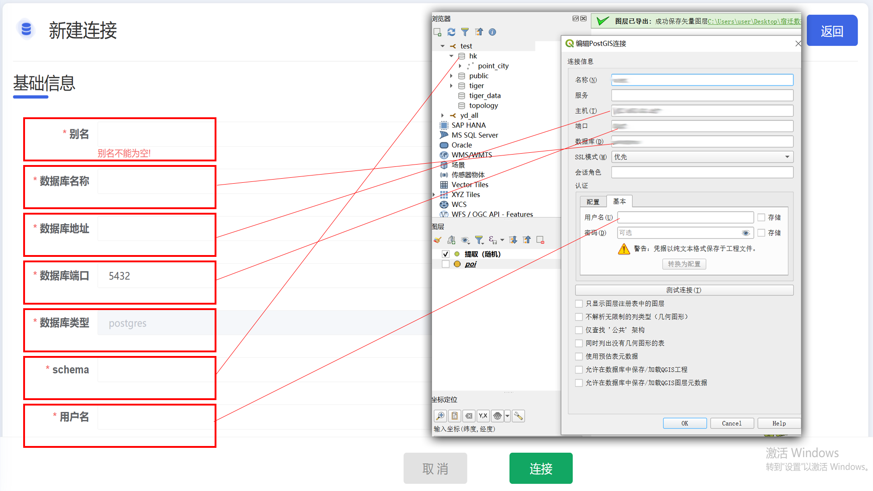This screenshot has width=873, height=491.
Task: Click OK in the PostGIS connection dialog
Action: [x=685, y=423]
